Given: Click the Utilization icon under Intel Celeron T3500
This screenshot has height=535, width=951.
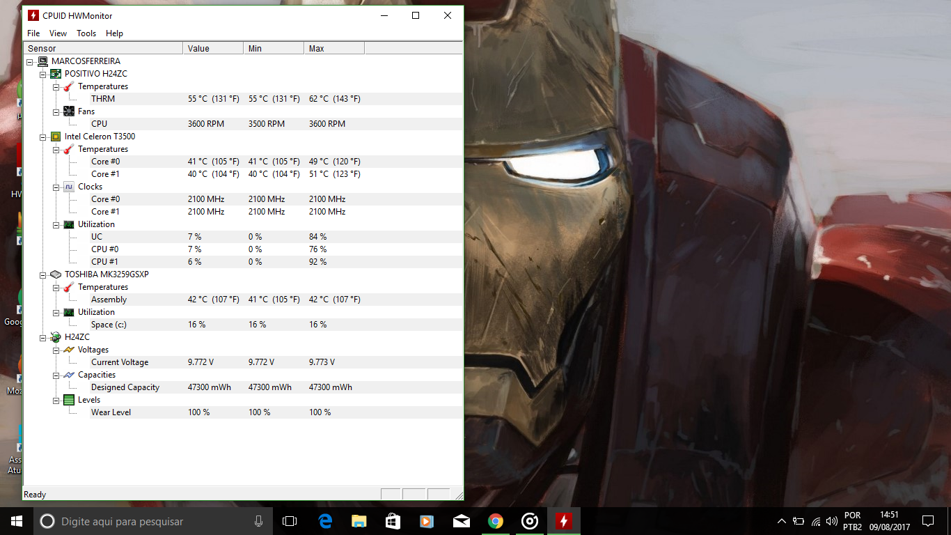Looking at the screenshot, I should 68,224.
